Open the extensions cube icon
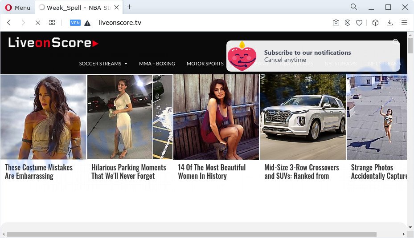Viewport: 414px width, 238px height. point(375,23)
